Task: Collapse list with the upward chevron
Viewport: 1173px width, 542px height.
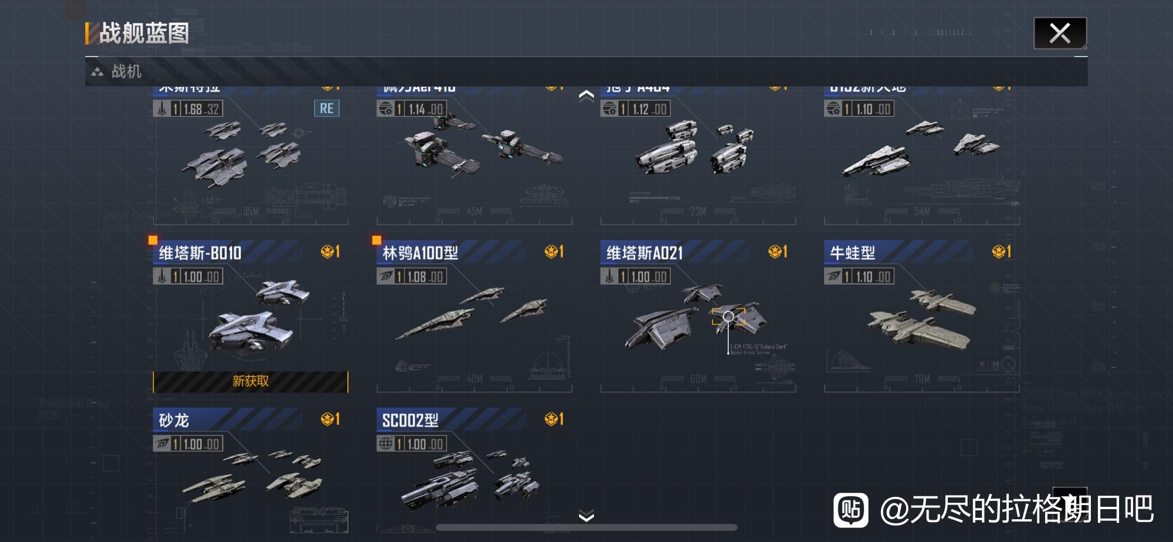Action: coord(586,96)
